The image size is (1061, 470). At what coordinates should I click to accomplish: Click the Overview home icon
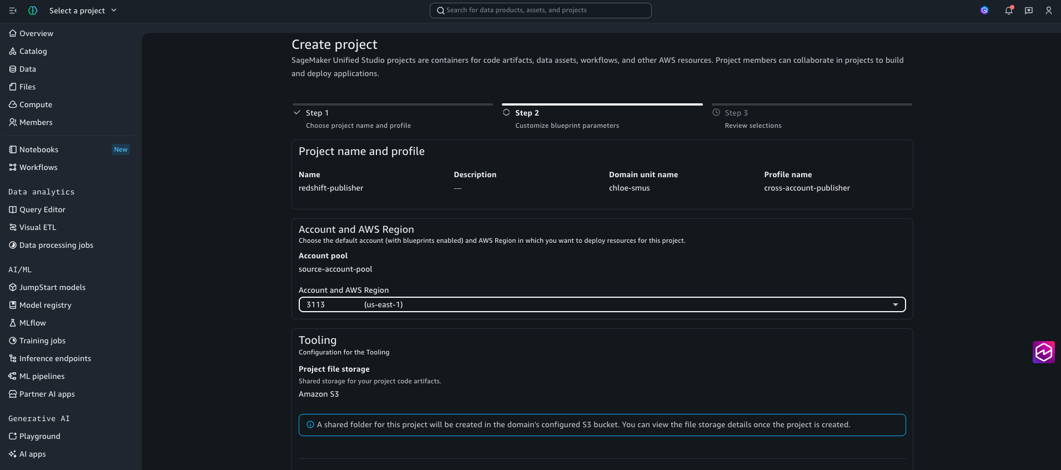[13, 33]
